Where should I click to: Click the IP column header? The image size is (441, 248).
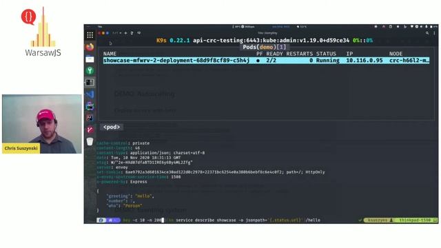349,54
